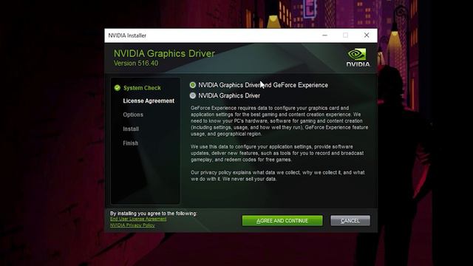Close the NVIDIA Installer window
The image size is (473, 266).
[367, 35]
